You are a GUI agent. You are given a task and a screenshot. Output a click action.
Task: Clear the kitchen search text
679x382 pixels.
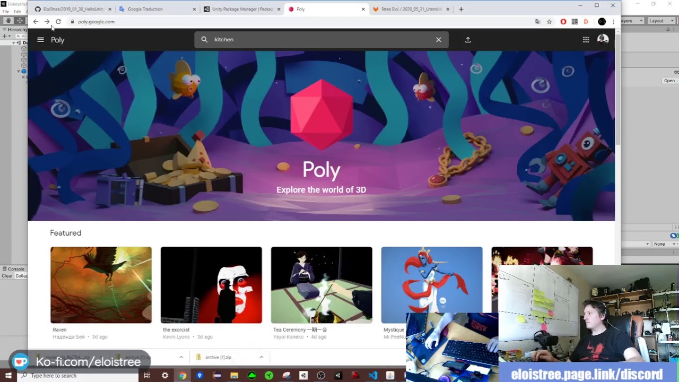[x=439, y=40]
